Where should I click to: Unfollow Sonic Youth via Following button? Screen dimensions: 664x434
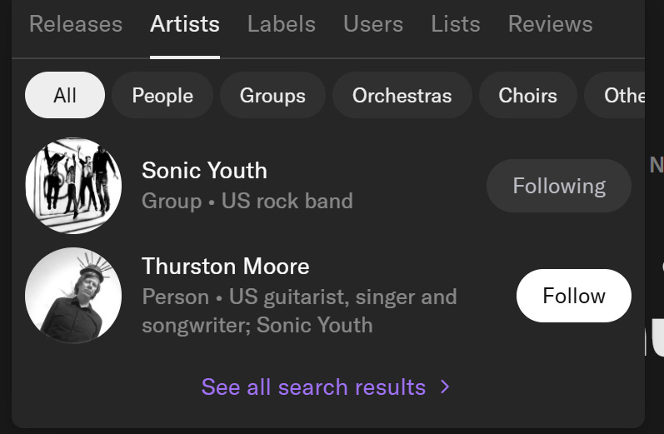click(558, 186)
